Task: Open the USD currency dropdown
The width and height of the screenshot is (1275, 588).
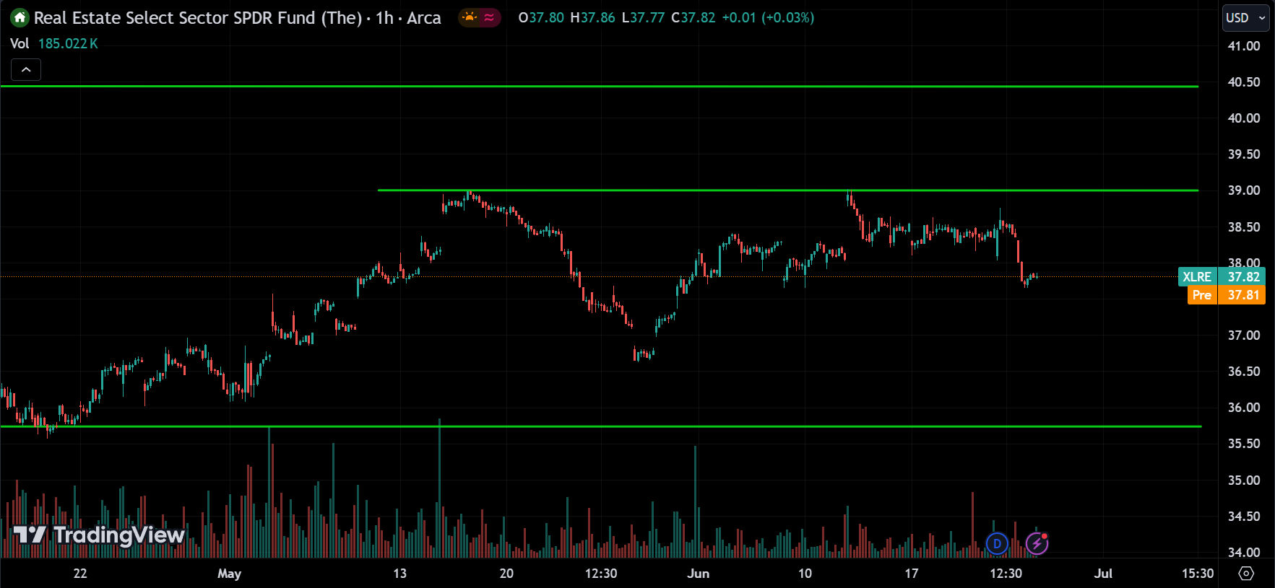Action: (1245, 18)
